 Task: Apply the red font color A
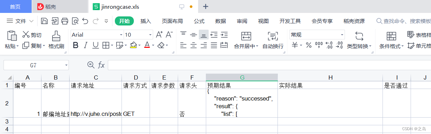tap(146, 45)
